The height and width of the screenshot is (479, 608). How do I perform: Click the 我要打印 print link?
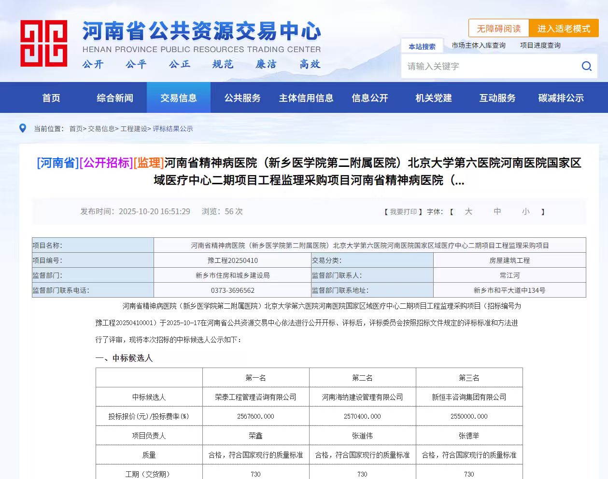[403, 212]
